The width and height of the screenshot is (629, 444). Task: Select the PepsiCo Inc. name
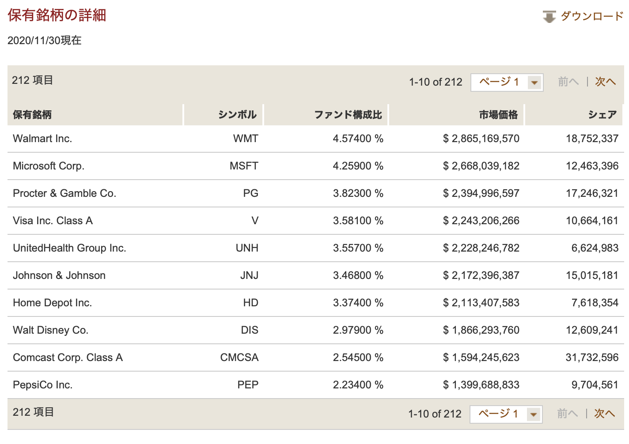pos(42,385)
